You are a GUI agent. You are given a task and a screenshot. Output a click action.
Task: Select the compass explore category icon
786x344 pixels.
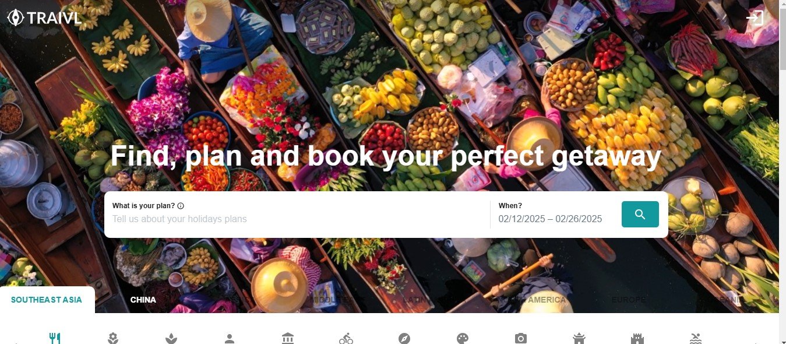(x=404, y=338)
